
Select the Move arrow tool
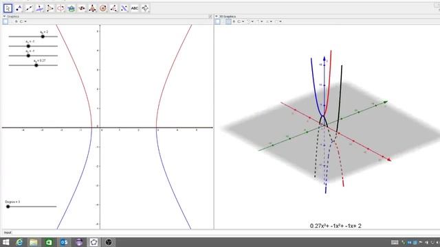pyautogui.click(x=8, y=8)
